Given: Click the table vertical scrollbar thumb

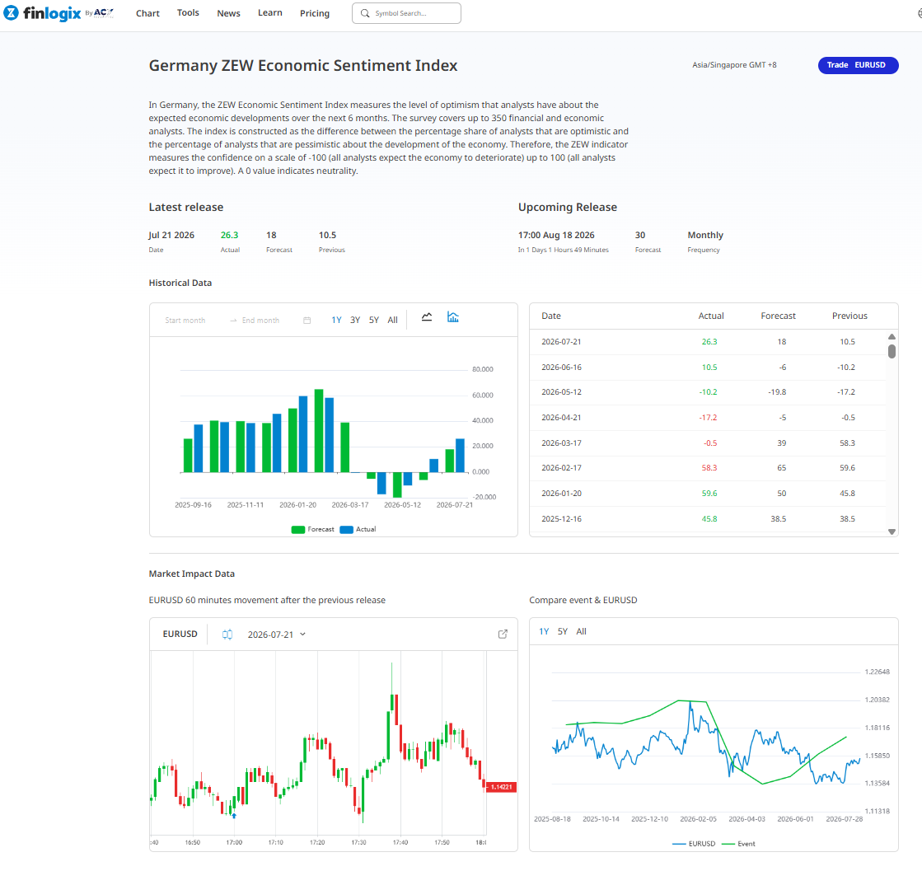Looking at the screenshot, I should coord(892,351).
